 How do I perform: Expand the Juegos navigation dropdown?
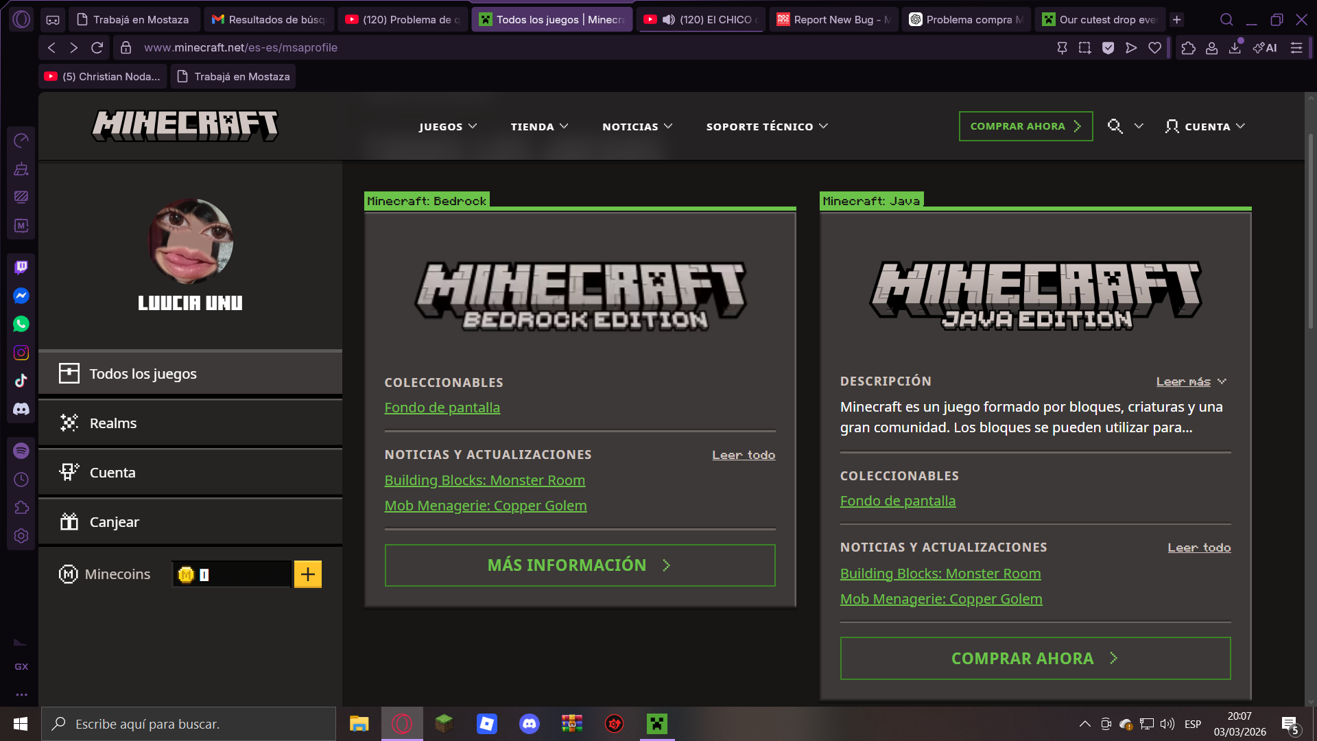tap(448, 126)
